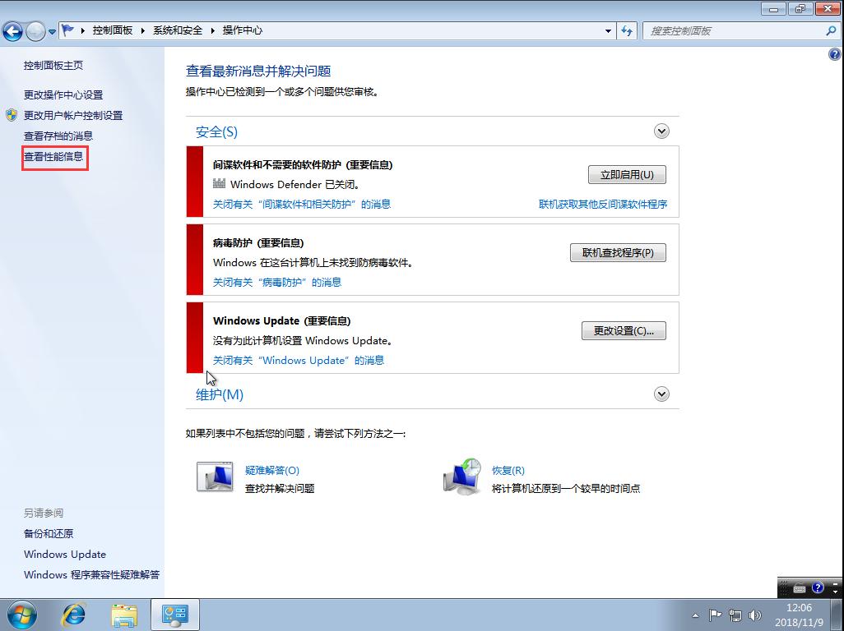
Task: Click the speaker volume icon in system tray
Action: pyautogui.click(x=754, y=615)
